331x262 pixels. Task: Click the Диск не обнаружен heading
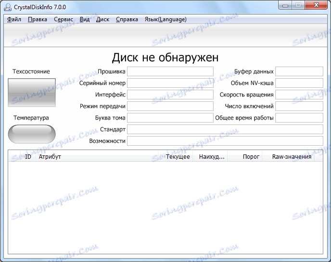pos(165,57)
